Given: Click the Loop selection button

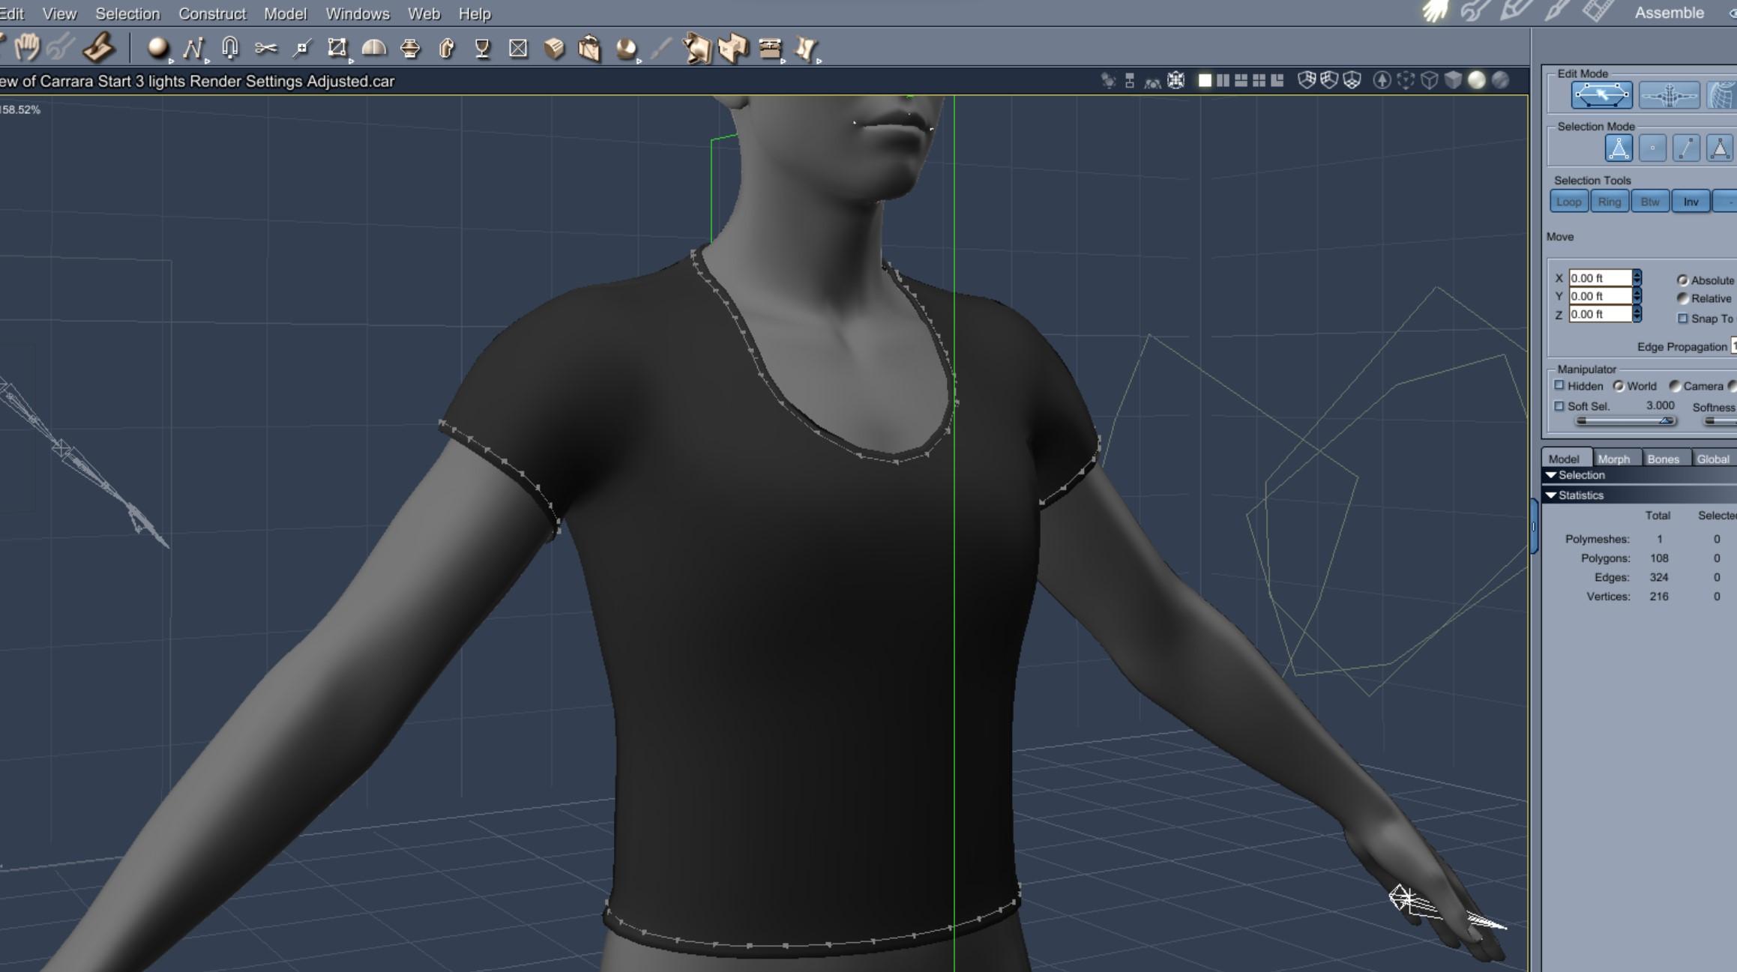Looking at the screenshot, I should [1568, 202].
